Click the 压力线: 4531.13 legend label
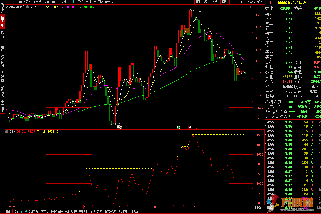The image size is (321, 214). [48, 131]
